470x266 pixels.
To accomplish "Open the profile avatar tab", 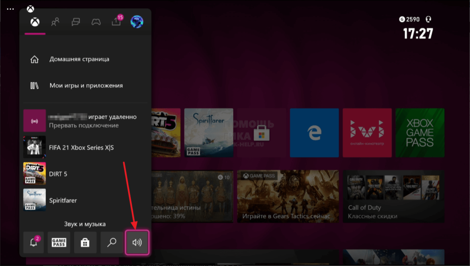I will (x=137, y=22).
